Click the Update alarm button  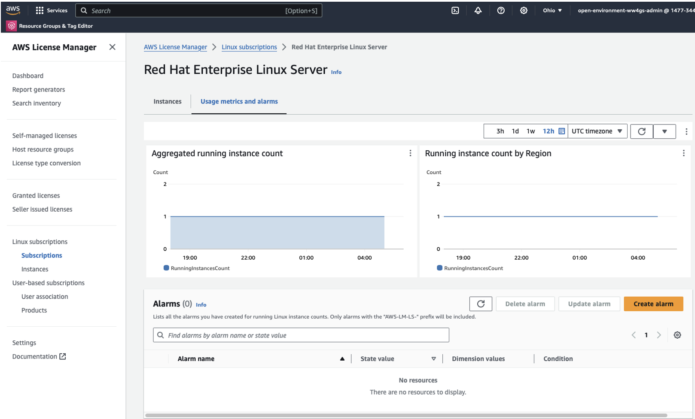point(589,304)
